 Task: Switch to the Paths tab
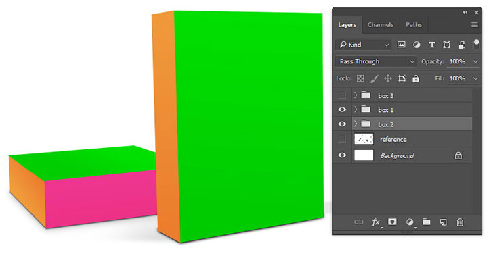pyautogui.click(x=414, y=25)
